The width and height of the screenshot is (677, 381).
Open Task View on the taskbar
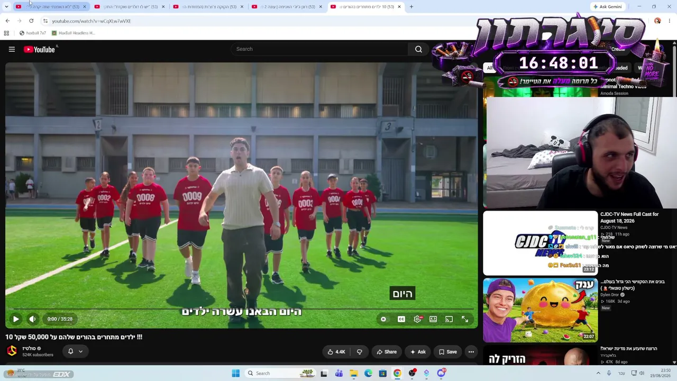click(324, 374)
